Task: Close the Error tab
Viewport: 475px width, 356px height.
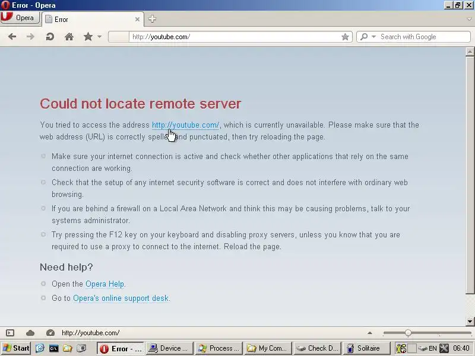Action: (x=137, y=20)
